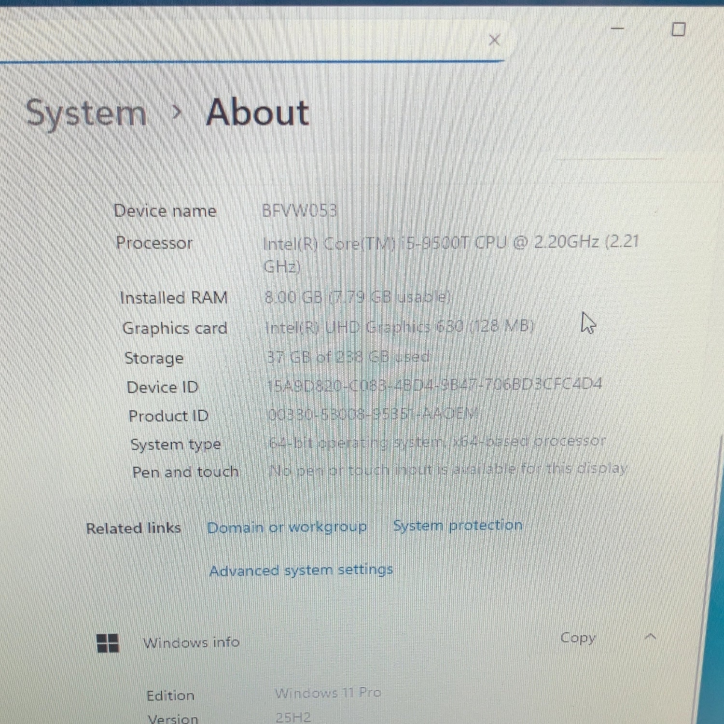This screenshot has width=724, height=724.
Task: Collapse the Windows info section chevron
Action: tap(651, 637)
